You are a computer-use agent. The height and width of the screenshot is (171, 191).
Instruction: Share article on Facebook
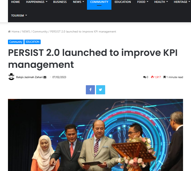(x=90, y=90)
